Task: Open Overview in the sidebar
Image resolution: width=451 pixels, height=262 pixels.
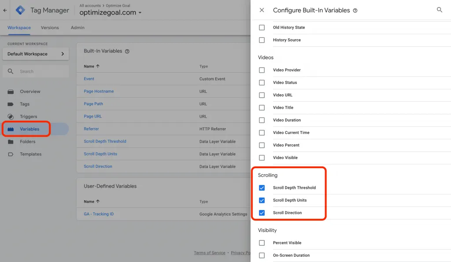Action: (x=30, y=92)
